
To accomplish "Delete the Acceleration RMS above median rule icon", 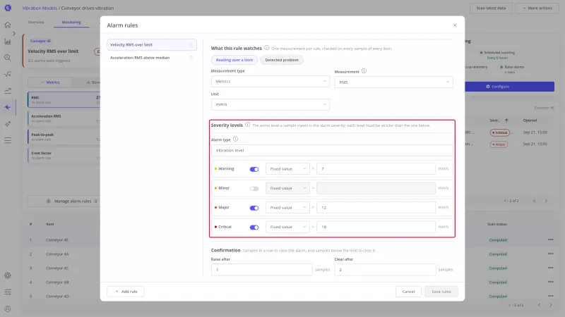I will point(191,58).
